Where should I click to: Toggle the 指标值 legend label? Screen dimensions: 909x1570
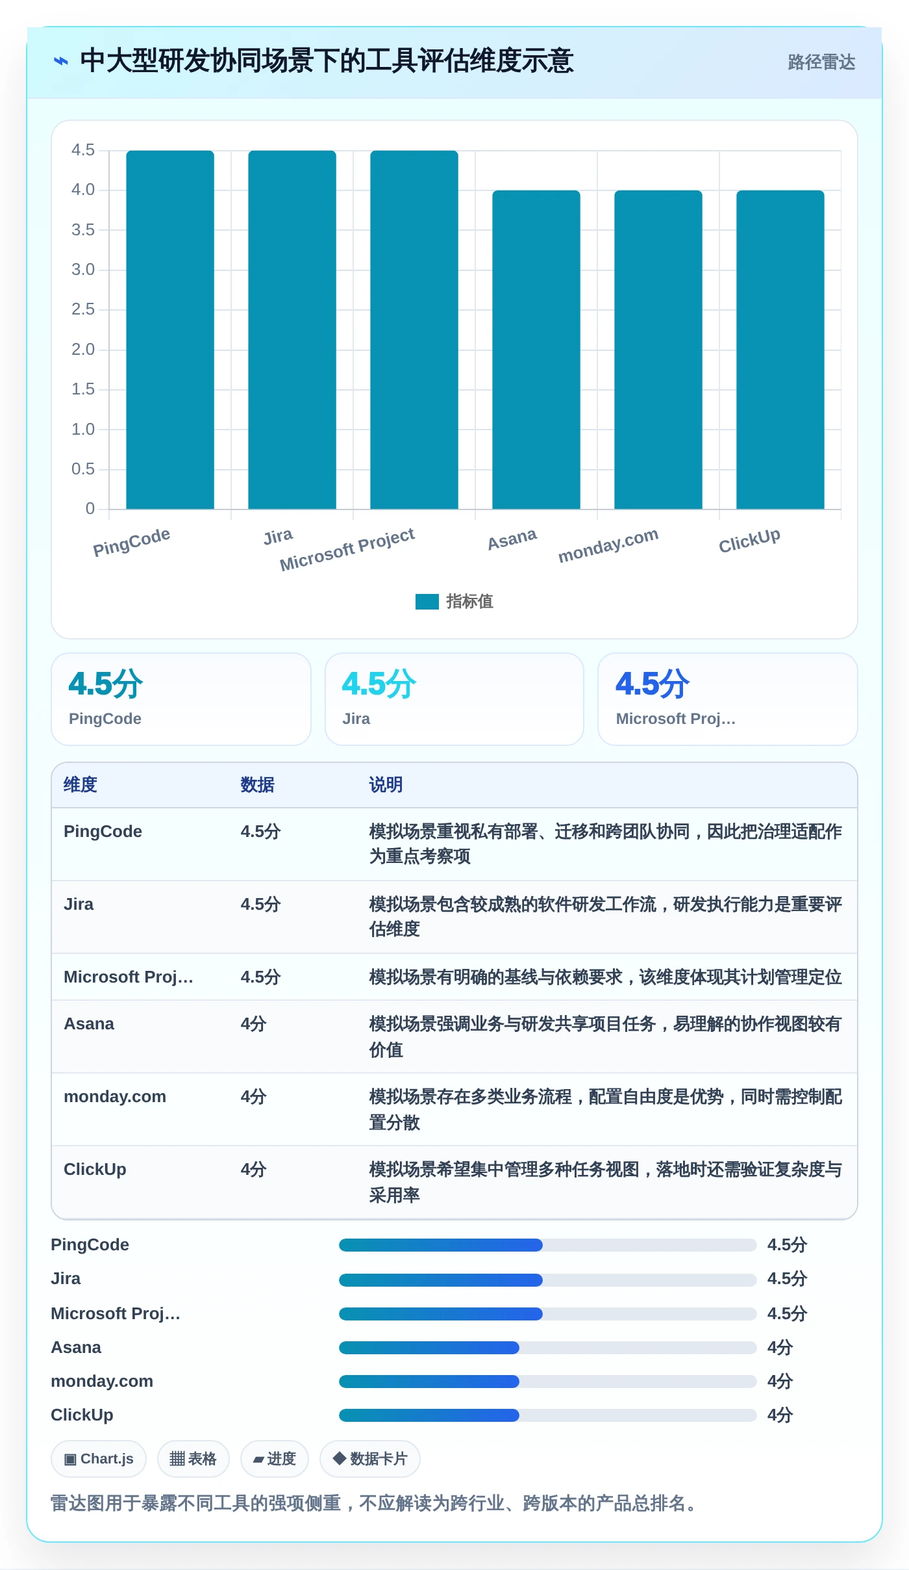469,602
